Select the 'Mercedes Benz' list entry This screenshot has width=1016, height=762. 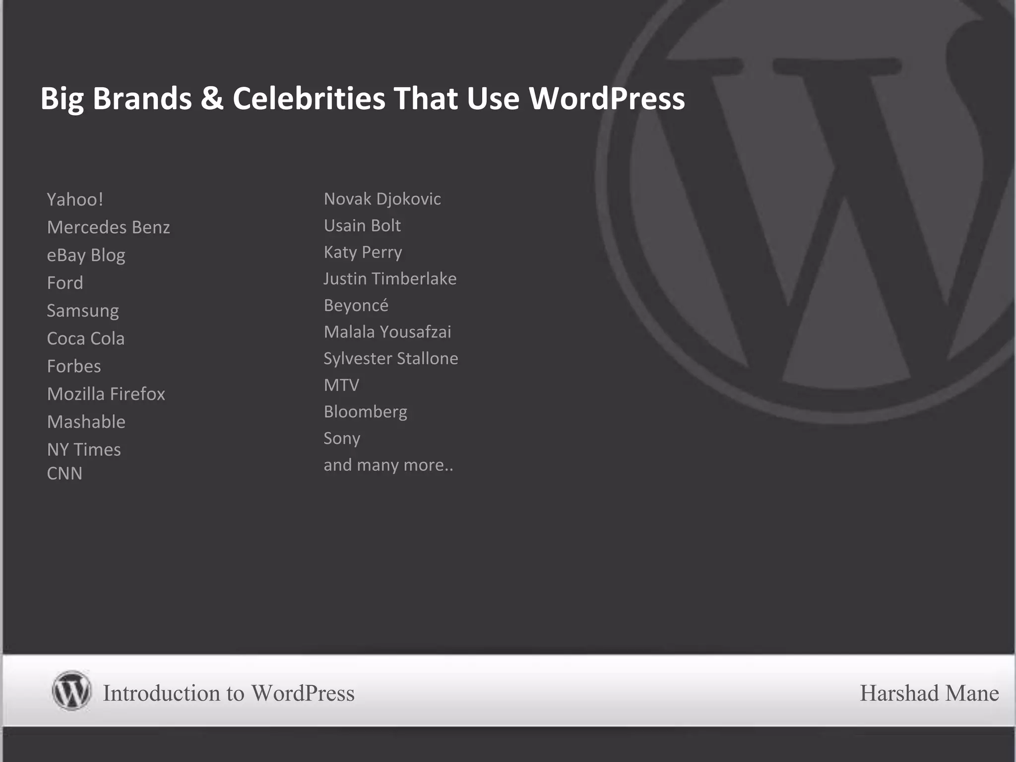click(x=109, y=227)
